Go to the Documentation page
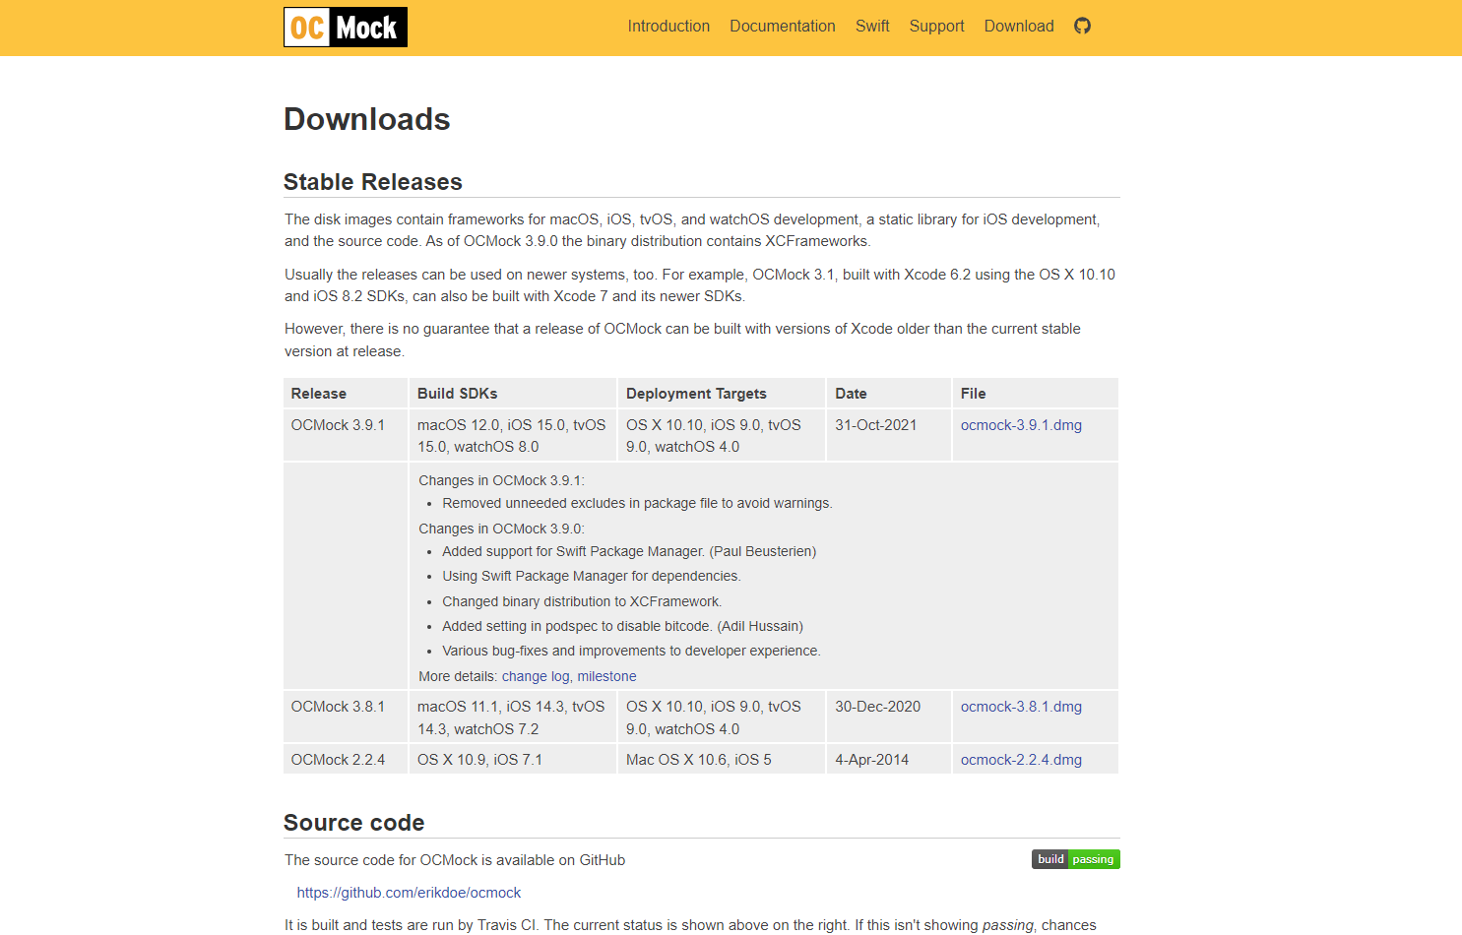The image size is (1462, 935). [782, 27]
